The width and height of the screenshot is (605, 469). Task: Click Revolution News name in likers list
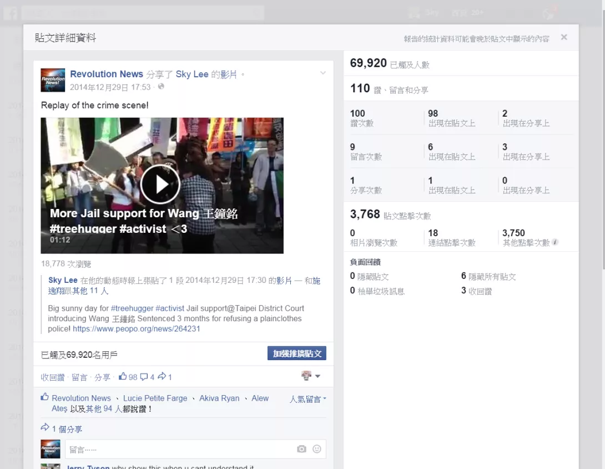coord(81,398)
